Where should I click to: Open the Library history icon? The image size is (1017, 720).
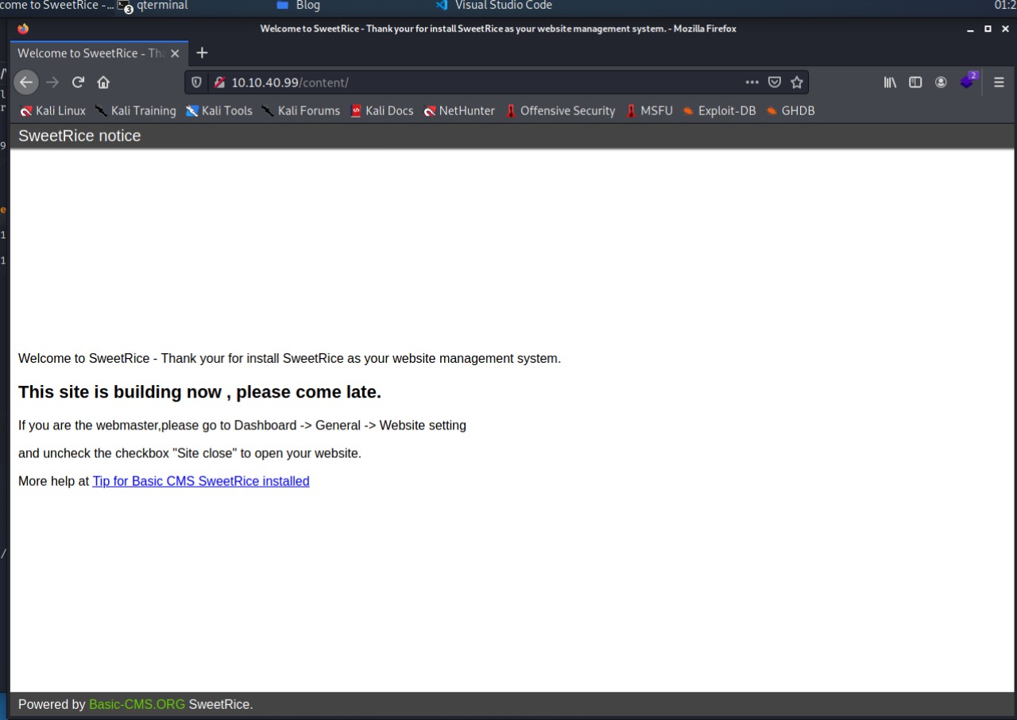click(x=890, y=83)
